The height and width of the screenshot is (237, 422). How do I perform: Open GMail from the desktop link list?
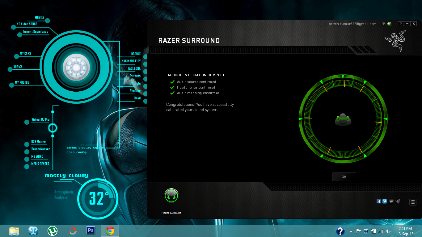pyautogui.click(x=137, y=98)
